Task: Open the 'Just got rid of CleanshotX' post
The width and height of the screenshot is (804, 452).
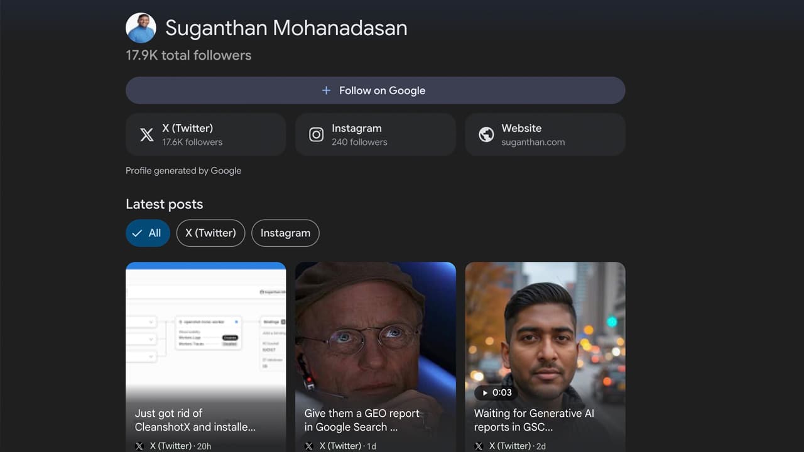Action: pyautogui.click(x=205, y=357)
